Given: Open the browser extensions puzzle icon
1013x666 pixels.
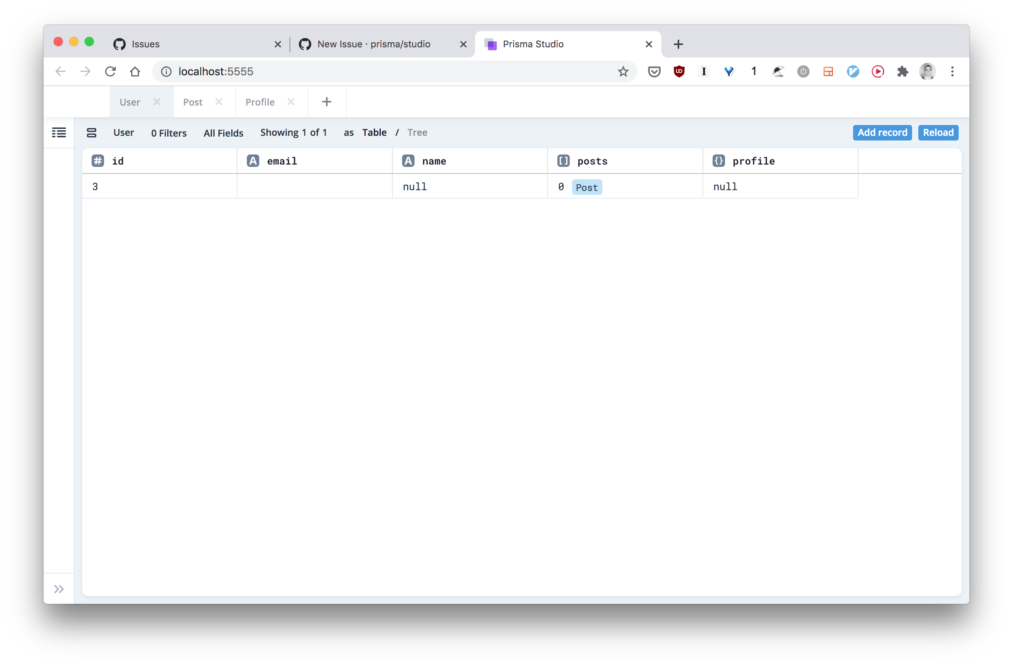Looking at the screenshot, I should point(903,71).
